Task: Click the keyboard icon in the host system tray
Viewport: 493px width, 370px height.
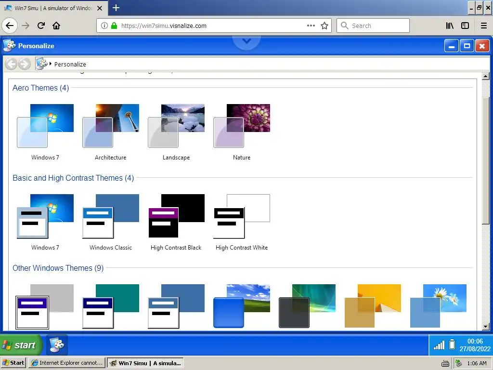Action: click(445, 363)
